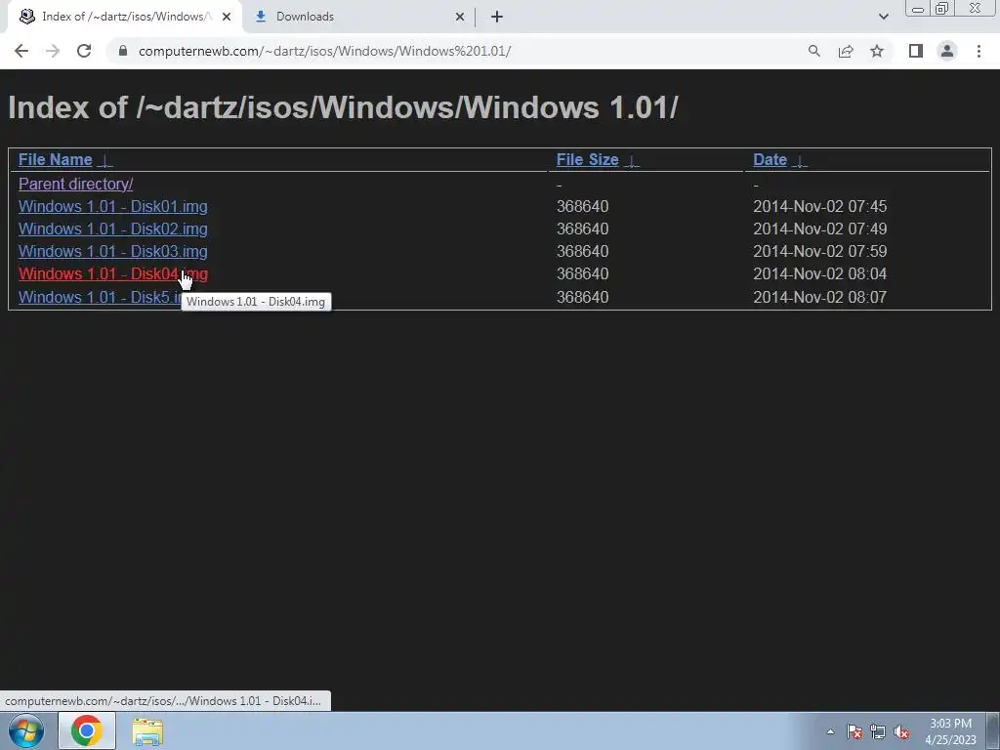This screenshot has width=1000, height=750.
Task: Open the taskbar clock 3:03 PM
Action: pos(950,731)
